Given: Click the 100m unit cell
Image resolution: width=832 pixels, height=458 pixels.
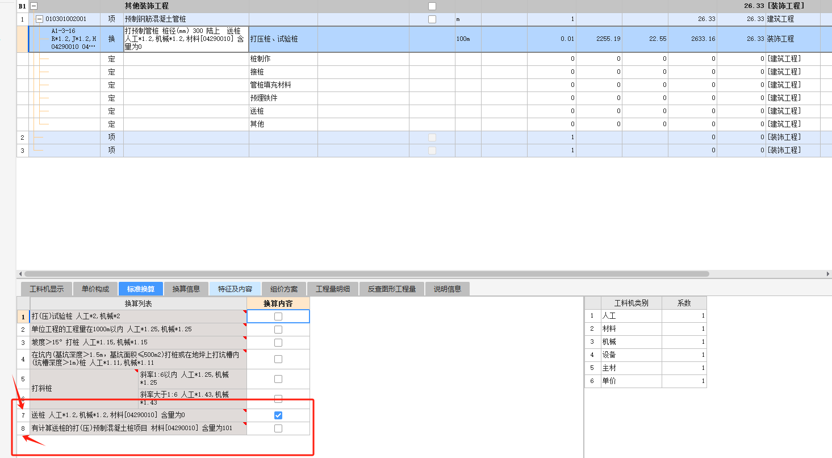Looking at the screenshot, I should 468,39.
